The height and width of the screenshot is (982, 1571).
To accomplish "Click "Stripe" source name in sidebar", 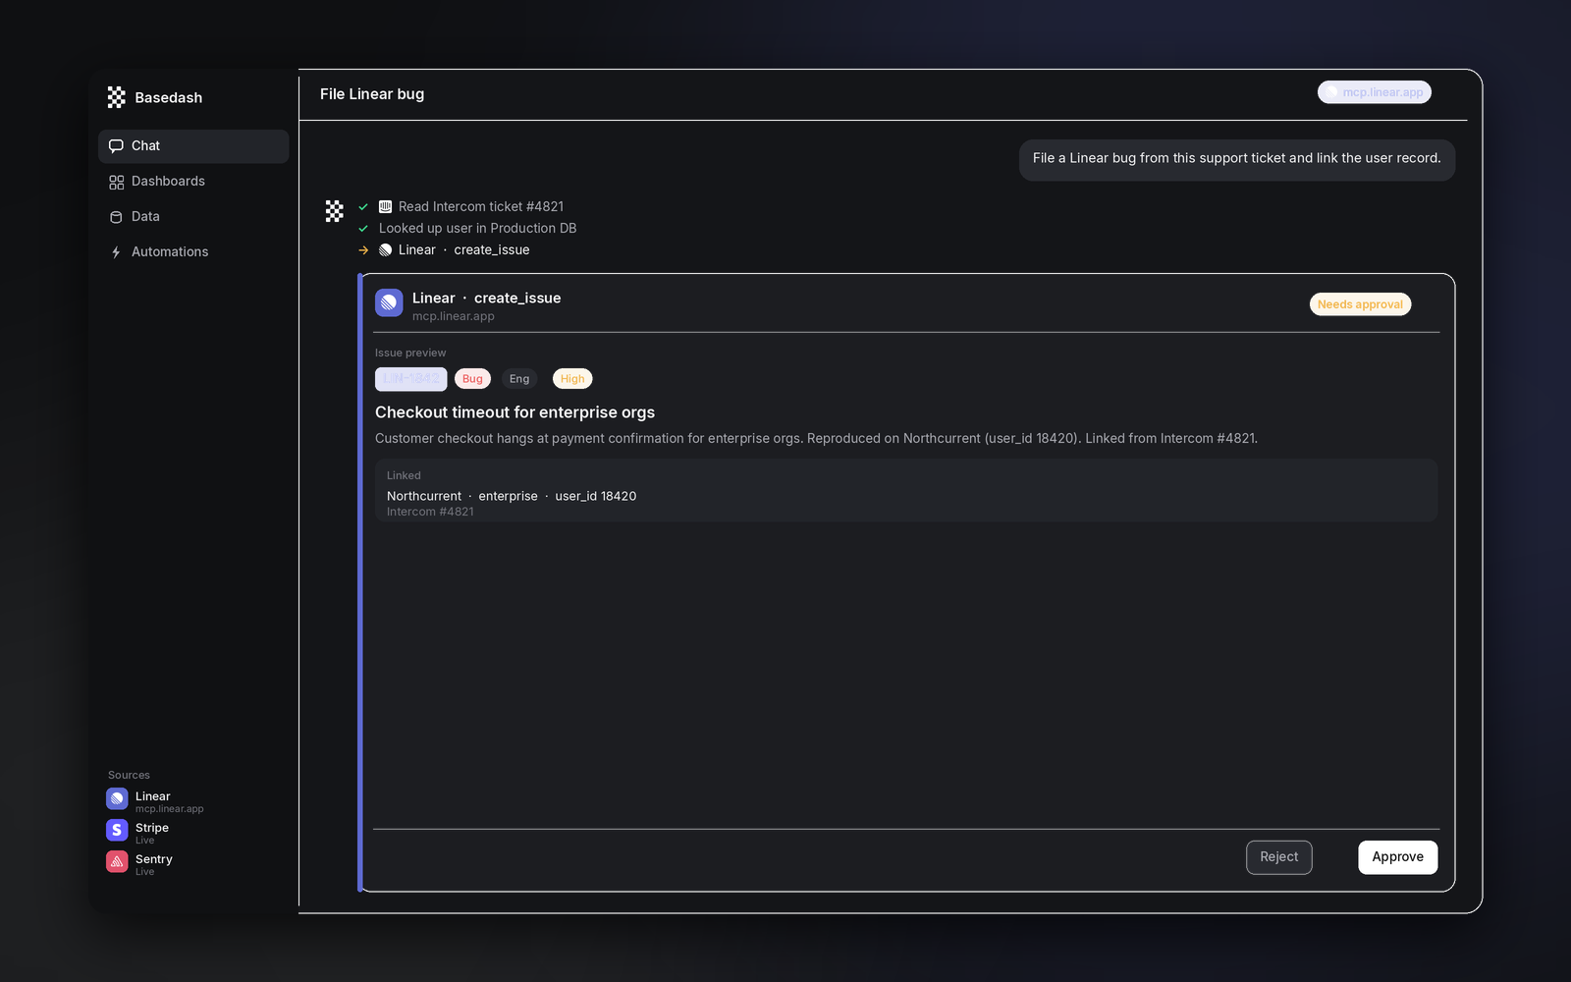I will click(152, 828).
